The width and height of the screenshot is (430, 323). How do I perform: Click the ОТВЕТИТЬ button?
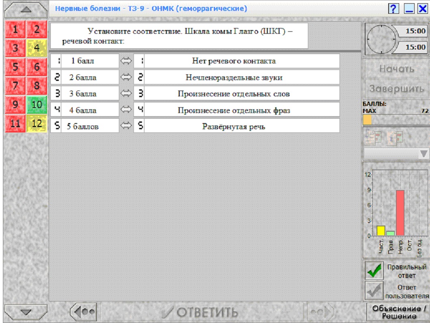(202, 312)
